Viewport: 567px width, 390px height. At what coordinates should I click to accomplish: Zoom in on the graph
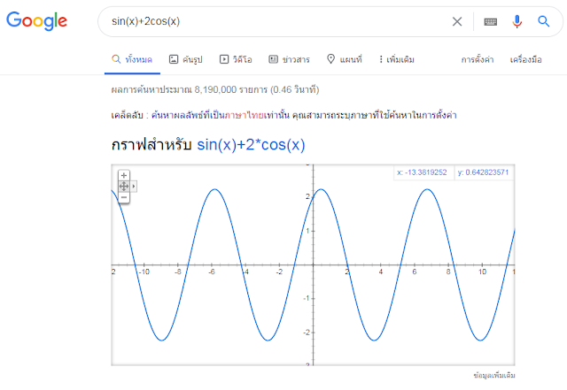pos(124,176)
